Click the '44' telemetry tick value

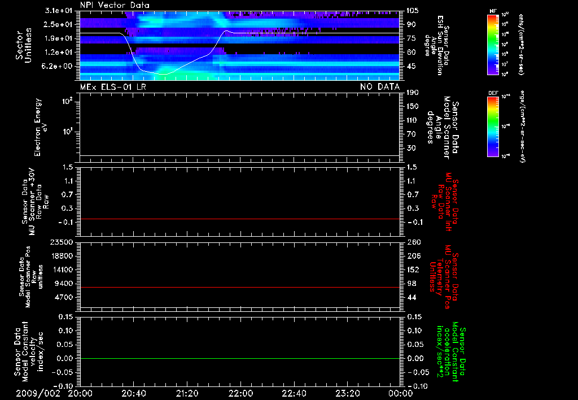[411, 297]
